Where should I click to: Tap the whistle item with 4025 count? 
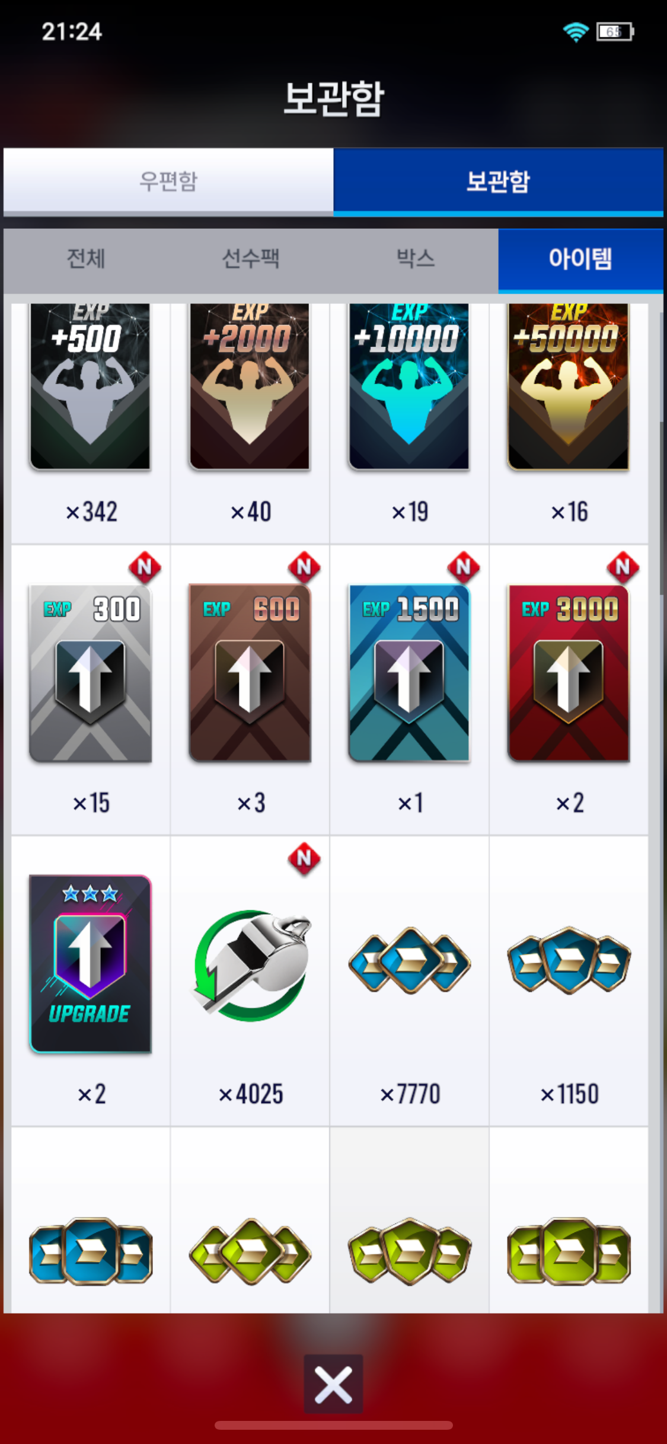251,965
